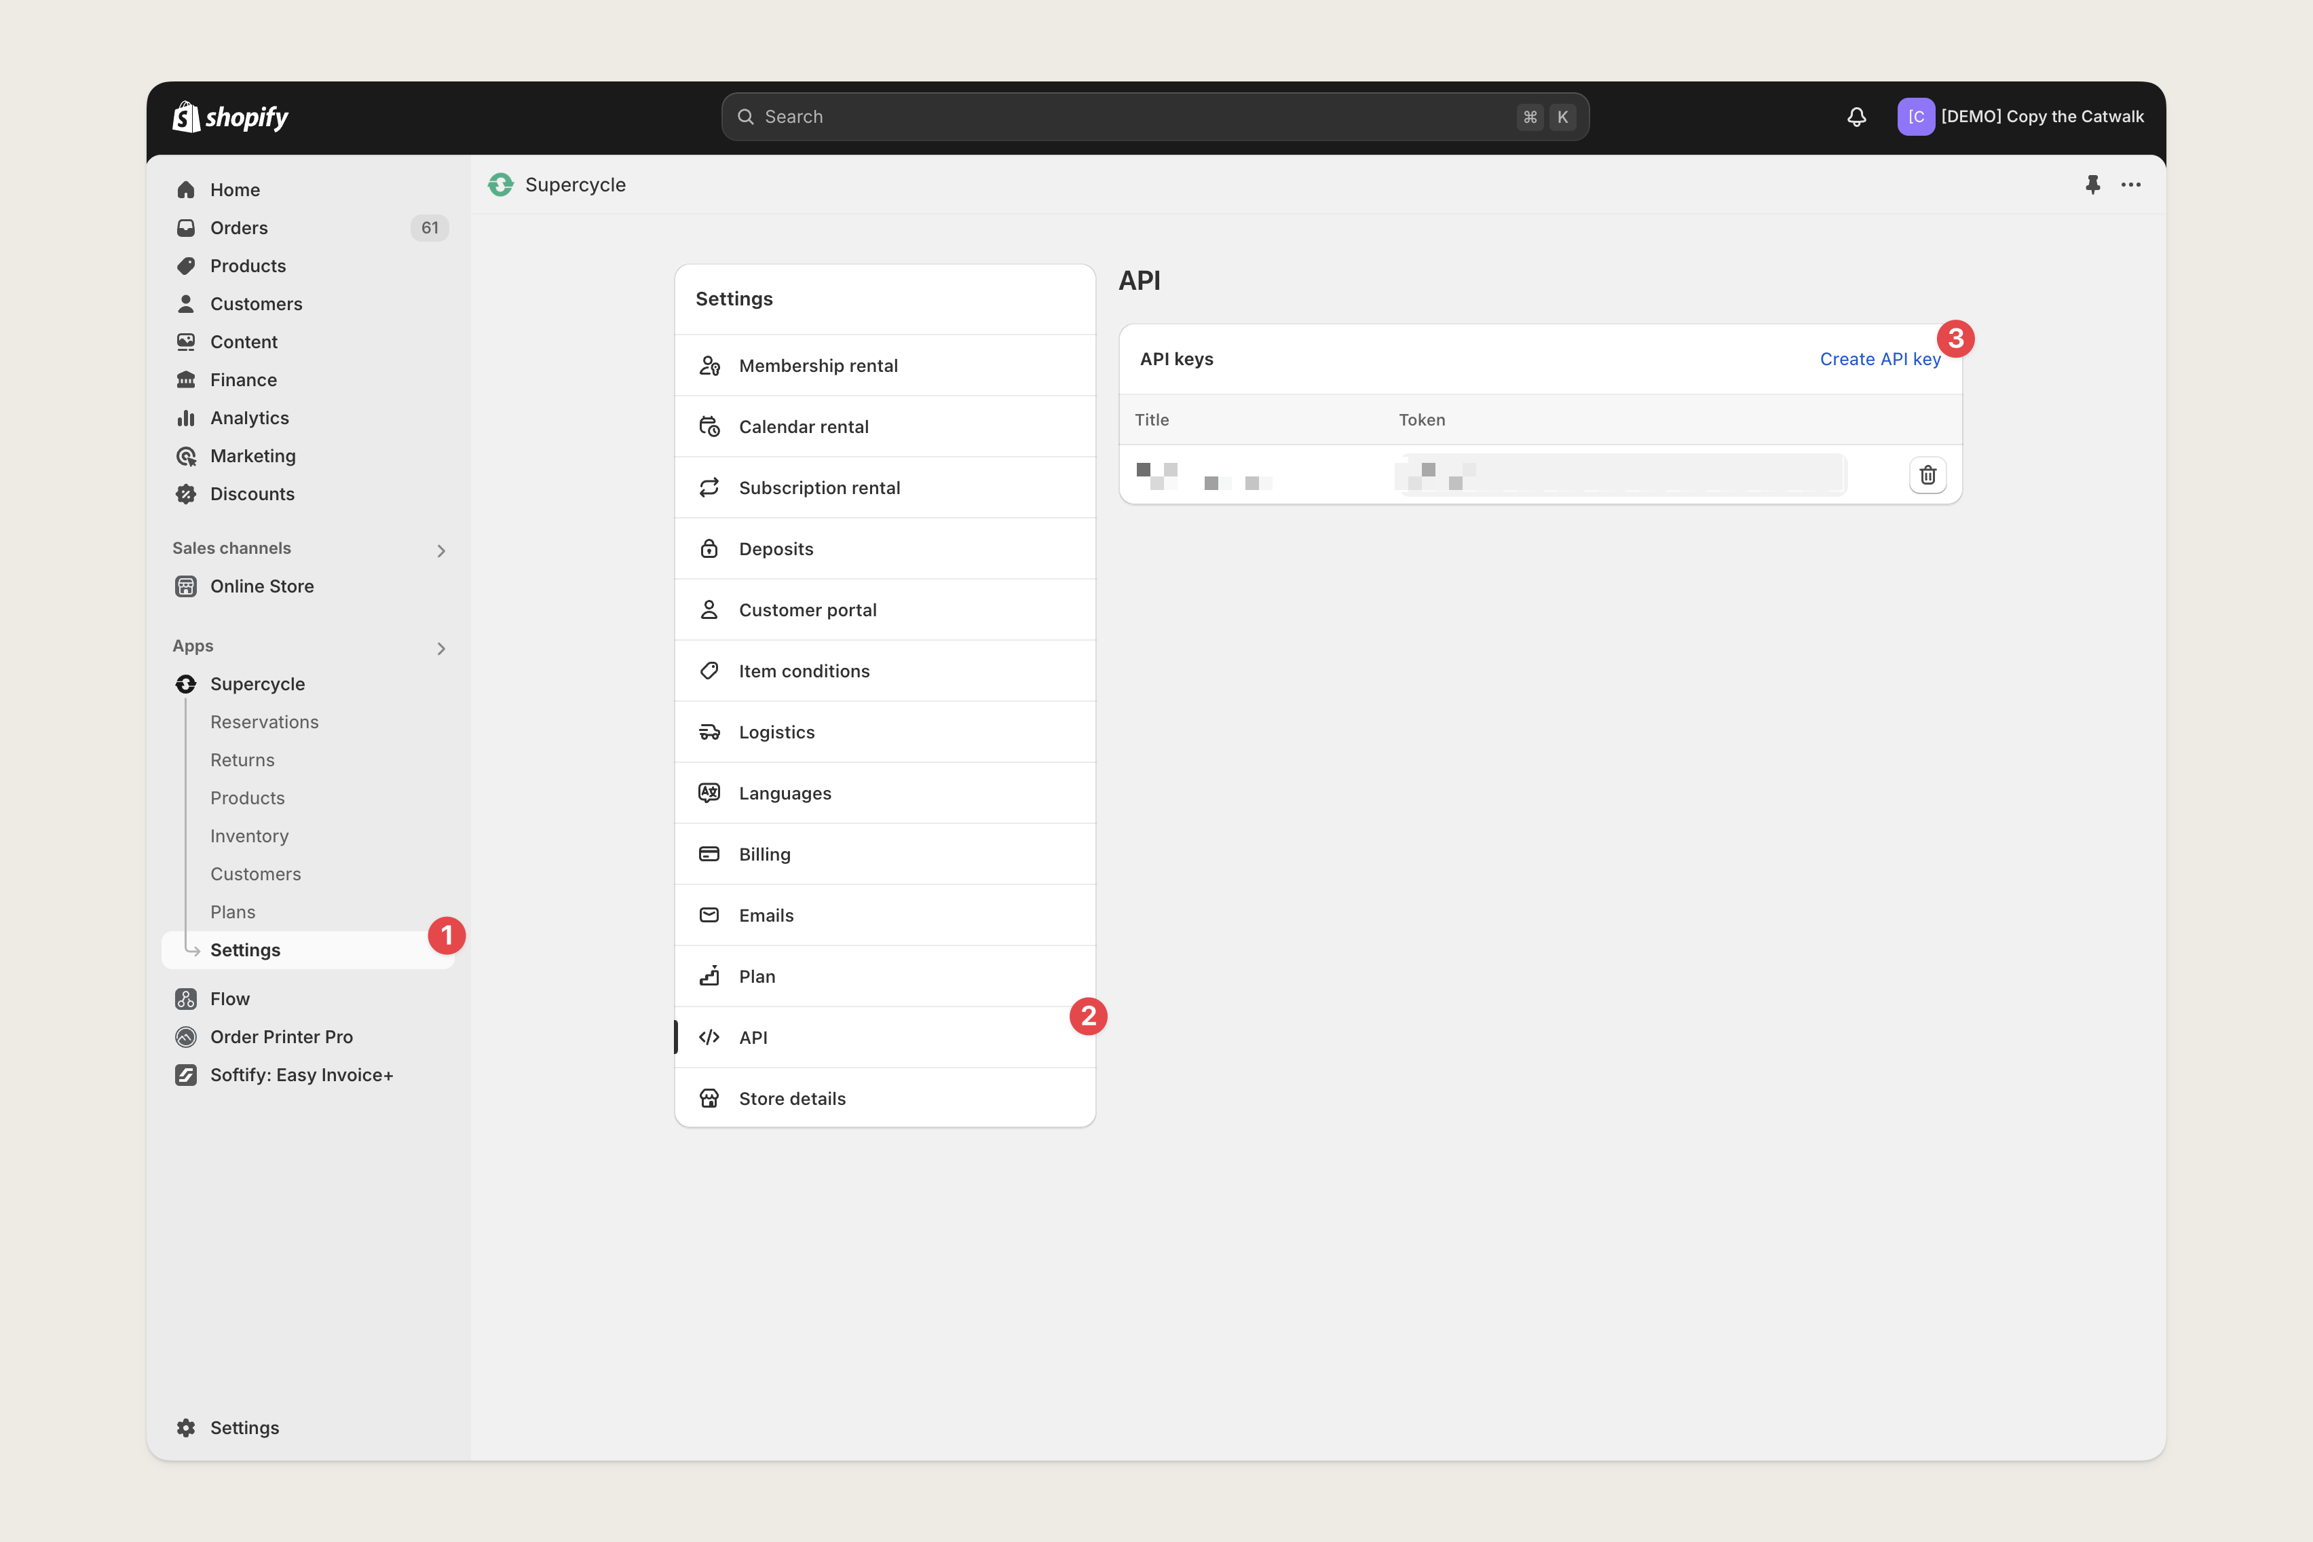Collapse the Supercycle app tree item
The image size is (2313, 1542).
257,683
